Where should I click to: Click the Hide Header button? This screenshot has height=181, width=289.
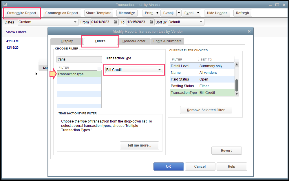217,13
